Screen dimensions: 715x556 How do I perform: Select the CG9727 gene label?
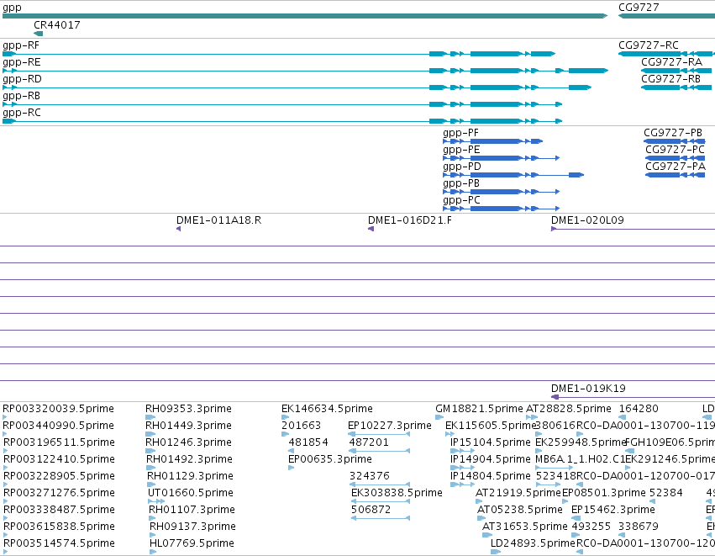coord(639,8)
